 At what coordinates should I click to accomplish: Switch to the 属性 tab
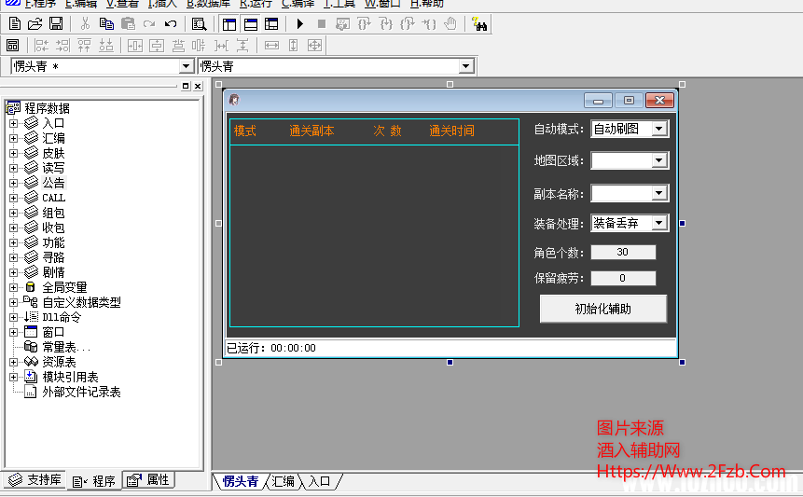tap(149, 480)
